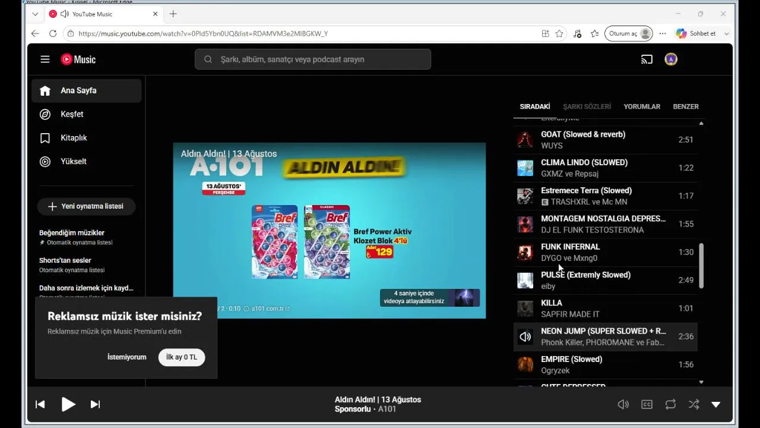Viewport: 760px width, 428px height.
Task: Click the ad title Aldın Aldın! | 13 Ağustos
Action: tap(229, 154)
